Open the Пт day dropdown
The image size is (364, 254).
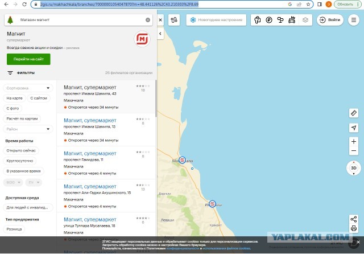(34, 182)
